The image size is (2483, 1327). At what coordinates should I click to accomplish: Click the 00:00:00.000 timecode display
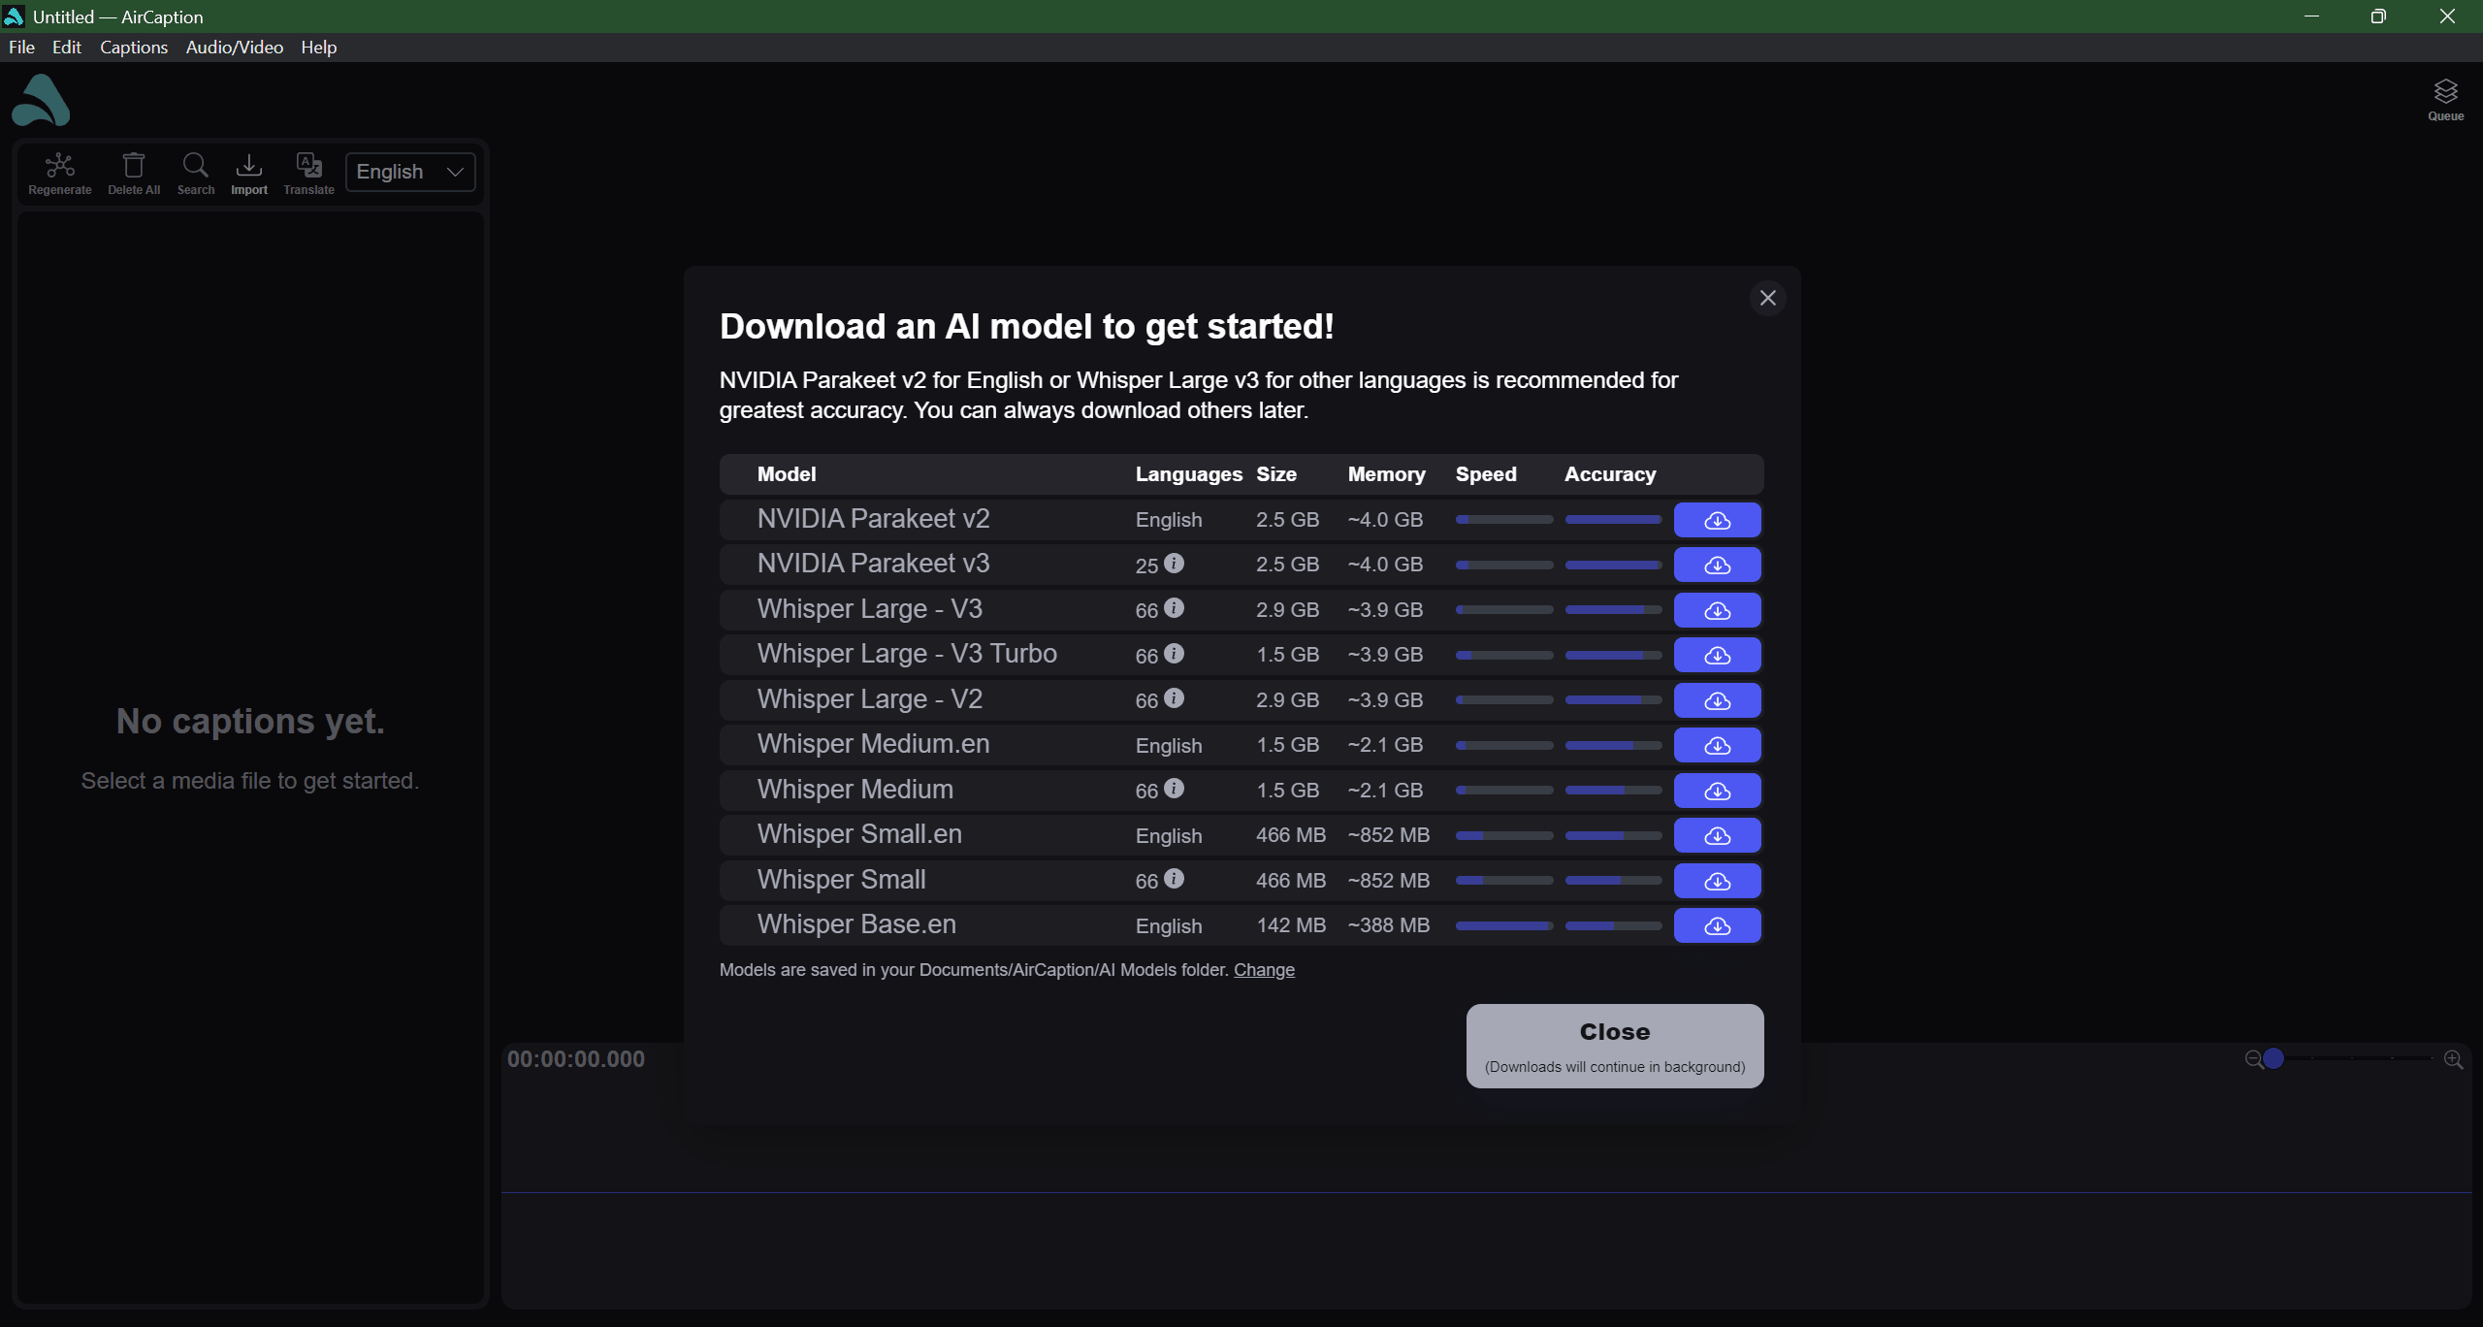(576, 1059)
